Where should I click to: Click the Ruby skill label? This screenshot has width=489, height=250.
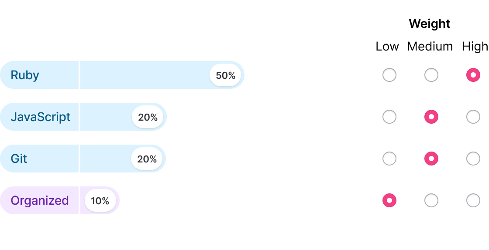point(25,75)
